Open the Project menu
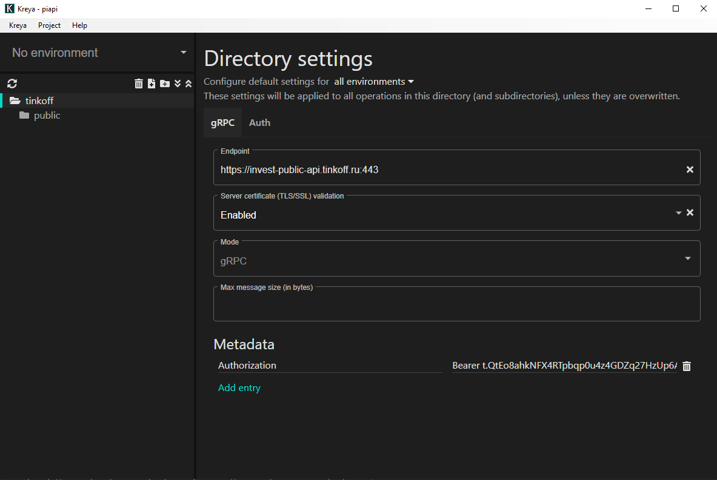The image size is (717, 480). tap(49, 25)
